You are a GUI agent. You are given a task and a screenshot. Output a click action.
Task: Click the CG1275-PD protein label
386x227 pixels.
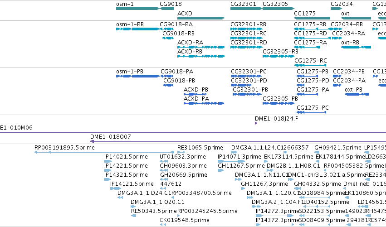(313, 81)
